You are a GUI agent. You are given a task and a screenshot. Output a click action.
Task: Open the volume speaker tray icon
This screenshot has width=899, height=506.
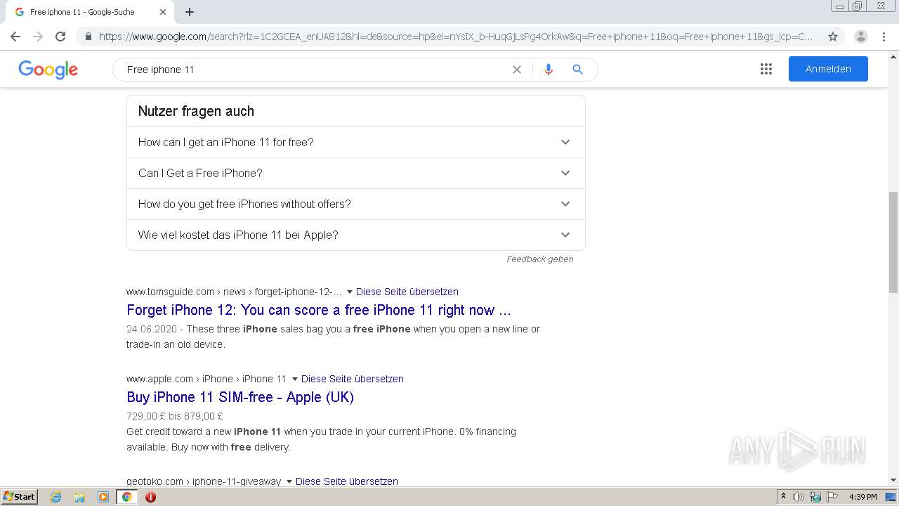pyautogui.click(x=799, y=497)
